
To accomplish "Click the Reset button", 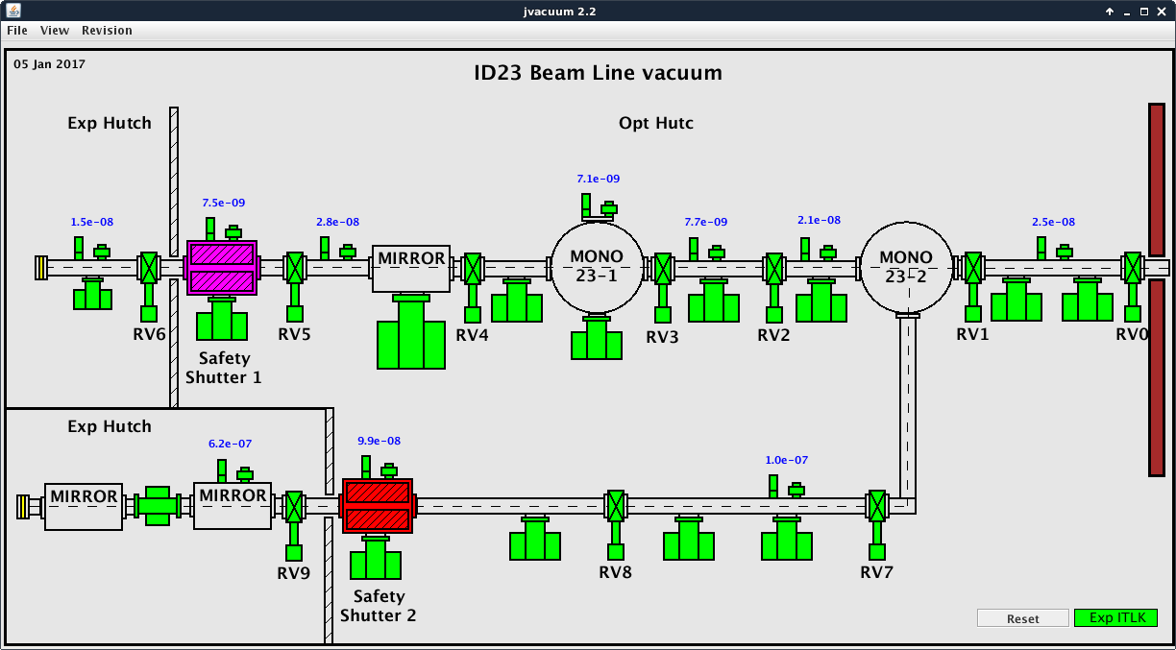I will point(1022,618).
